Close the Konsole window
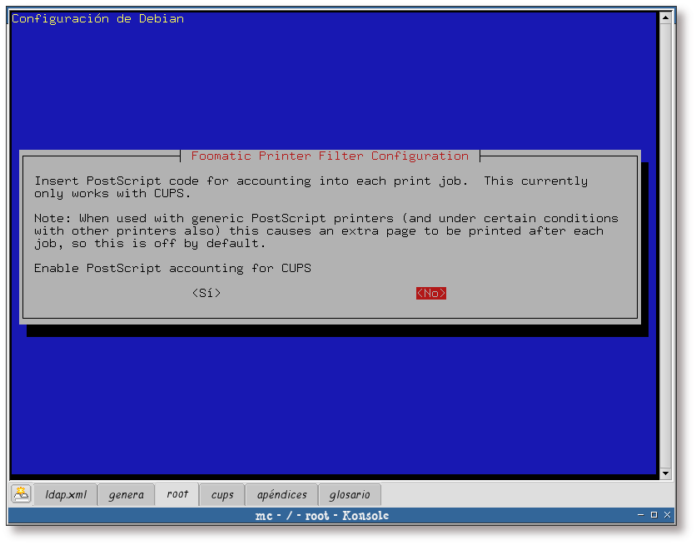Viewport: 696px width, 545px height. (669, 515)
